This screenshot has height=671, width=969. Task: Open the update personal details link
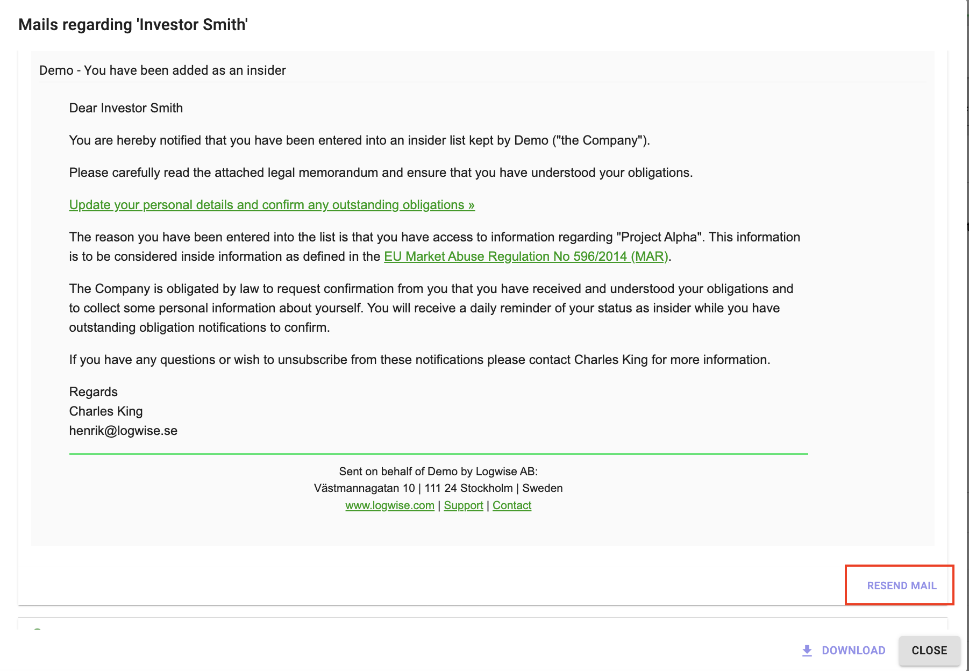[272, 205]
